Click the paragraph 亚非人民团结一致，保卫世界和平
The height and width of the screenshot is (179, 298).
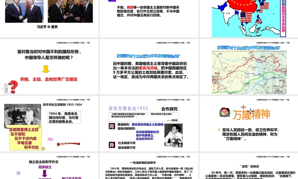(x=251, y=134)
